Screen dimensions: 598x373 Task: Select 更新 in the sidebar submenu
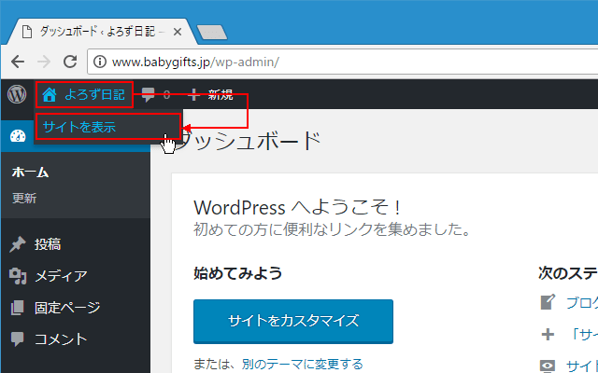(x=24, y=199)
